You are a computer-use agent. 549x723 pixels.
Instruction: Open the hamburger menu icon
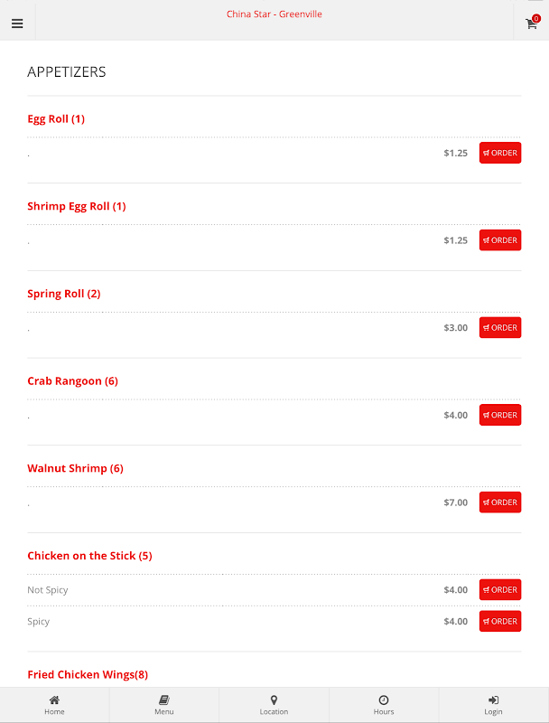17,23
